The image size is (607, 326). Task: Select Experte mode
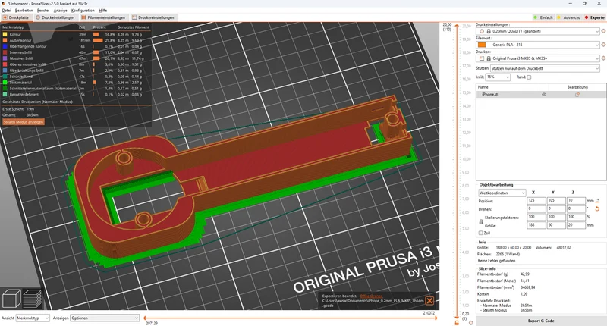[595, 17]
